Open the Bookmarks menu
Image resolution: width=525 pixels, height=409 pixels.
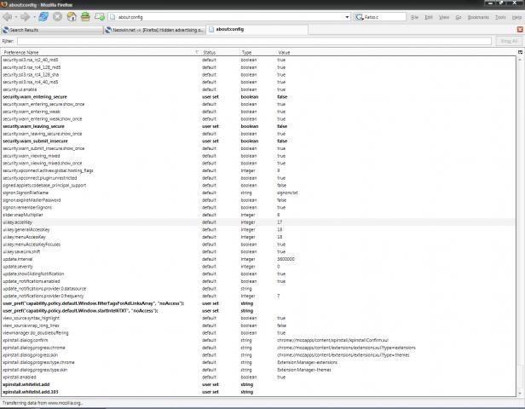[x=478, y=17]
